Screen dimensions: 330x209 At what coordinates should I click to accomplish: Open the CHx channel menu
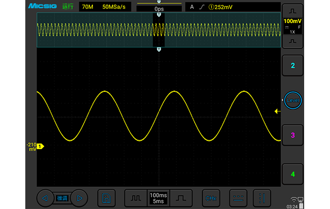[211, 198]
